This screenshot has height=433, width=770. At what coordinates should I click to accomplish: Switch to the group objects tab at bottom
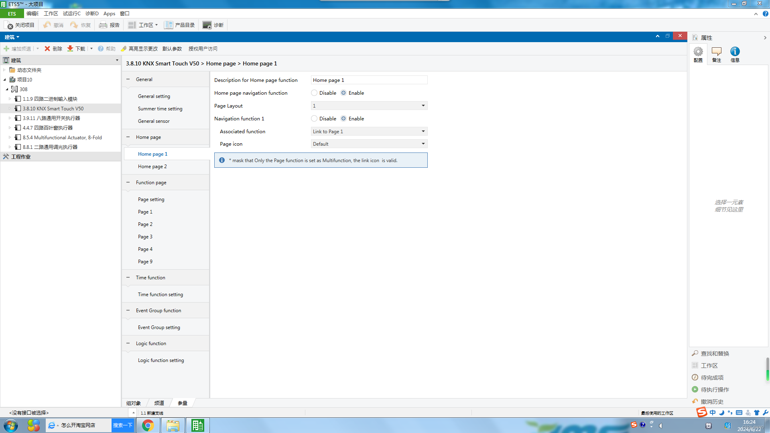point(134,403)
